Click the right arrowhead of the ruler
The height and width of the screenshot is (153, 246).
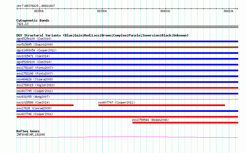(237, 9)
